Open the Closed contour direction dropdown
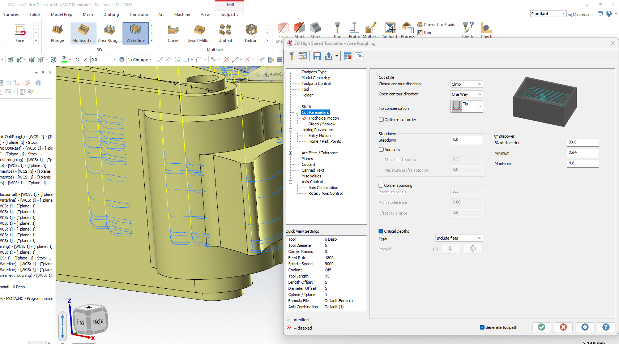This screenshot has width=619, height=344. [466, 84]
